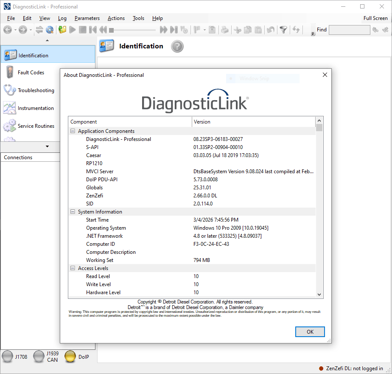
Task: Toggle the DoIP connection indicator
Action: click(x=69, y=357)
